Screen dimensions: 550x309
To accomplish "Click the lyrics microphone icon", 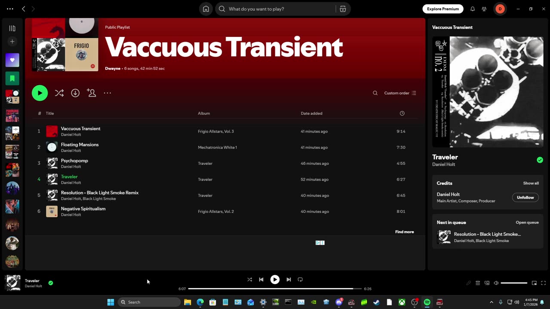I will (469, 283).
